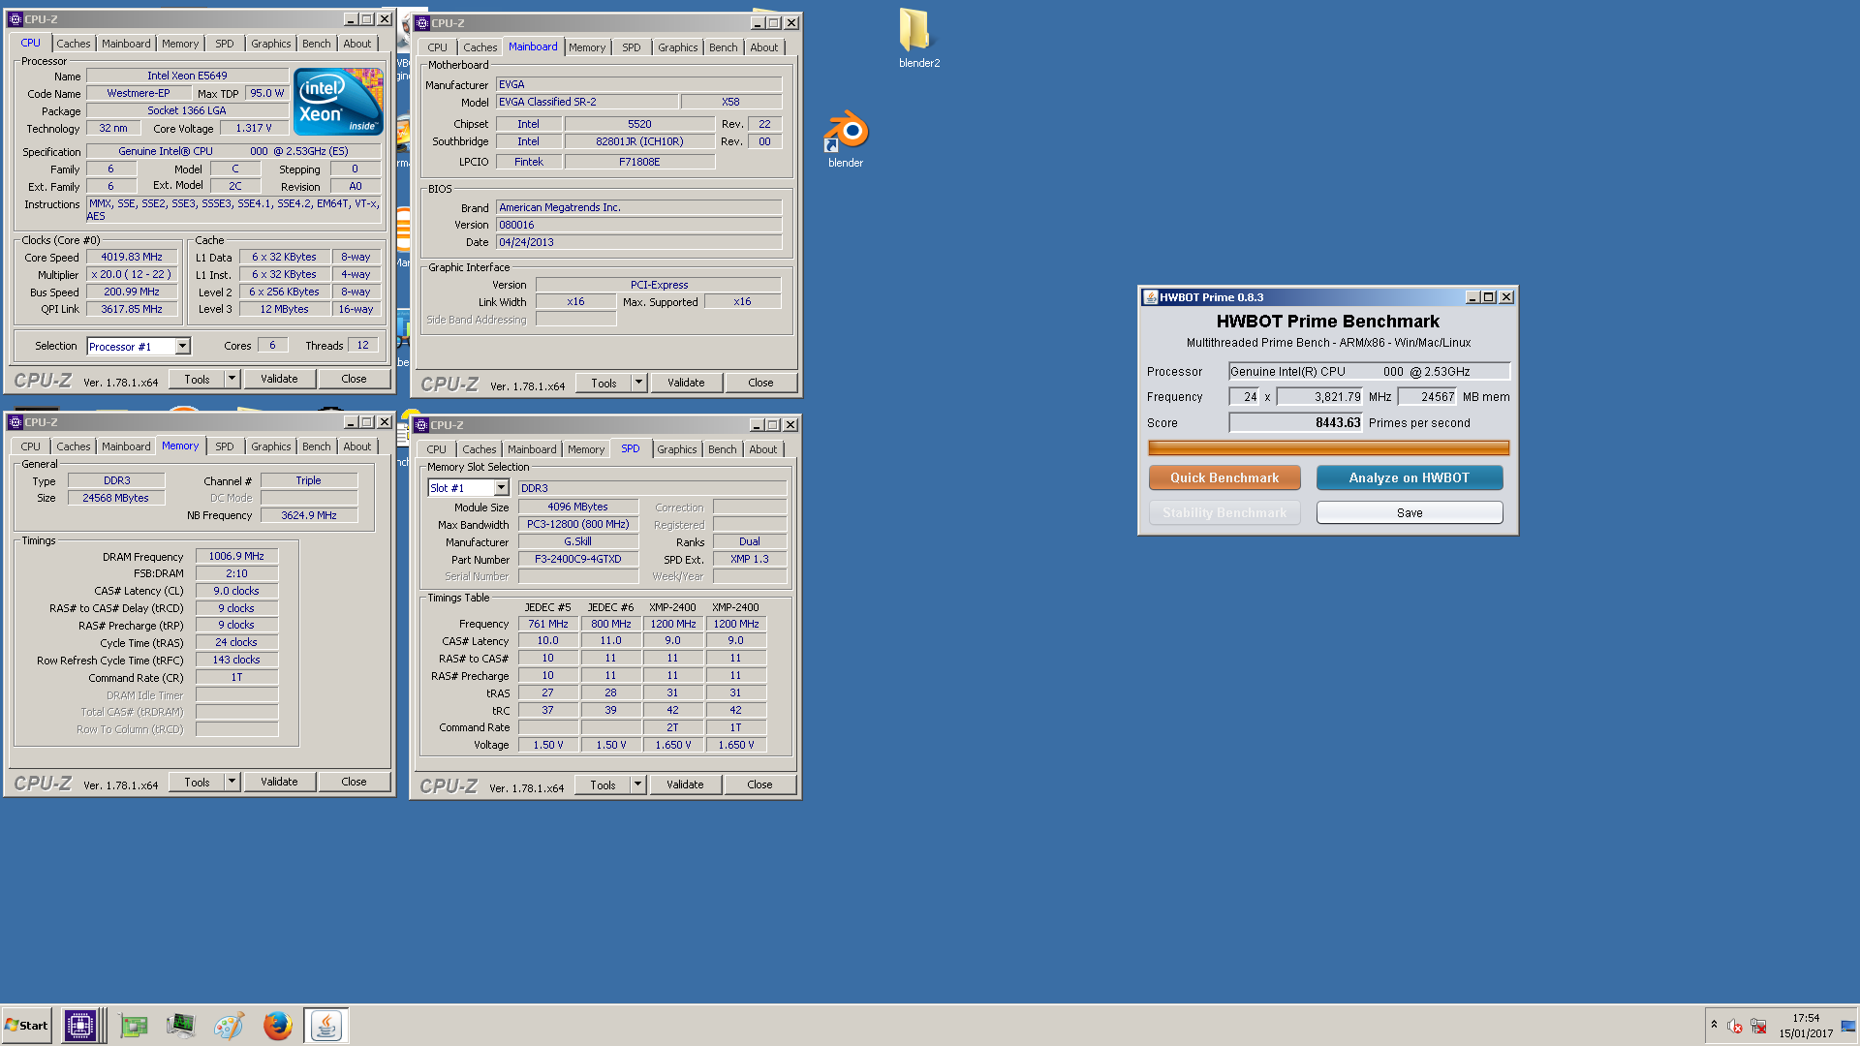Screen dimensions: 1860x1046
Task: Click the Name field Intel Xeon E5649
Action: pos(187,76)
